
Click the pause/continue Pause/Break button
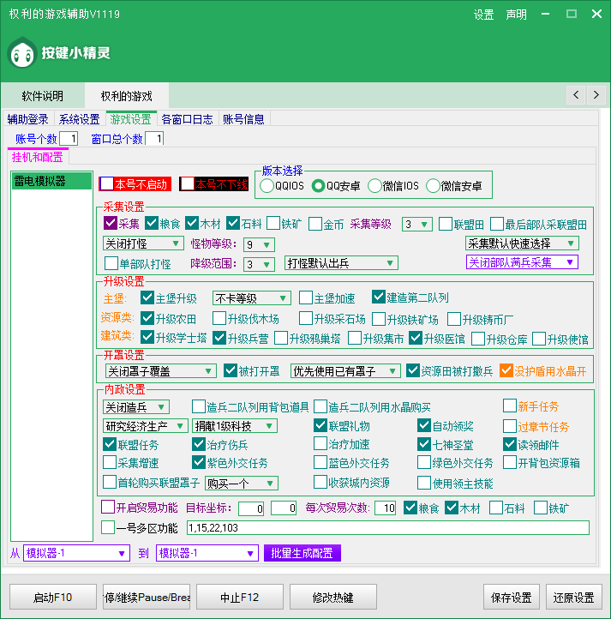coord(147,597)
